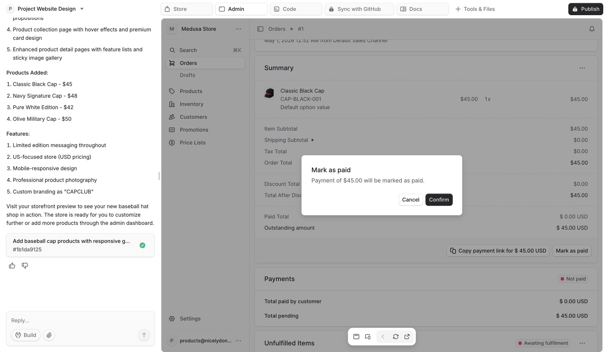The image size is (606, 352).
Task: Click the Mark as paid button
Action: tap(572, 251)
